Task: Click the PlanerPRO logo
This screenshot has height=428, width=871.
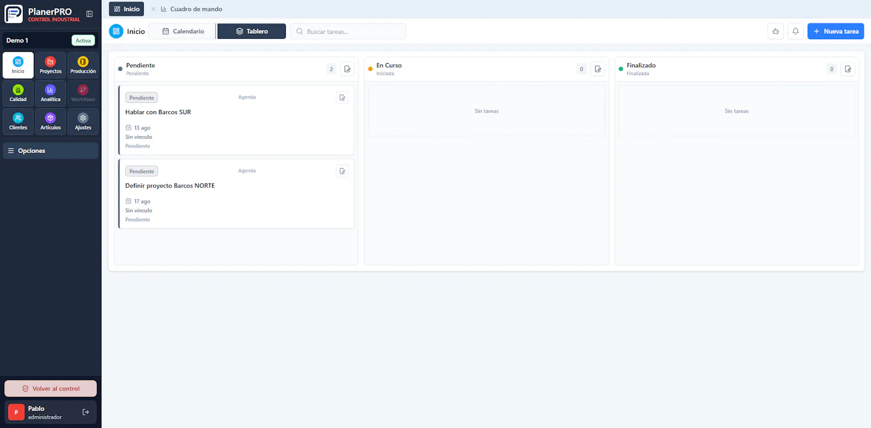Action: click(x=14, y=14)
